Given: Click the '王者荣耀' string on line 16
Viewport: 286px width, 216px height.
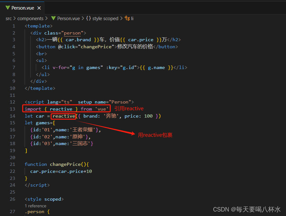Looking at the screenshot, I should tap(83, 130).
